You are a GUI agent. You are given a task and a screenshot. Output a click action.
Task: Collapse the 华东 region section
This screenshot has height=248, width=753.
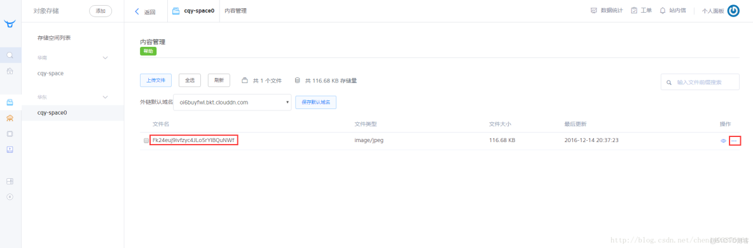pos(106,97)
